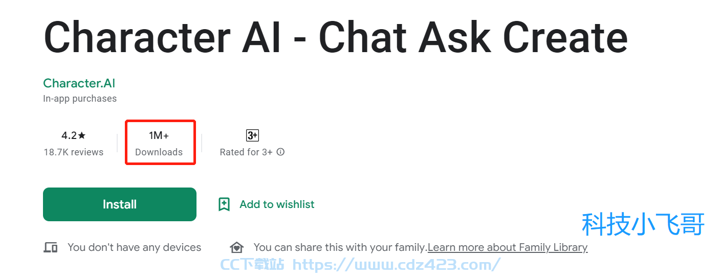Click the info icon beside Rated for 3+

click(x=280, y=152)
